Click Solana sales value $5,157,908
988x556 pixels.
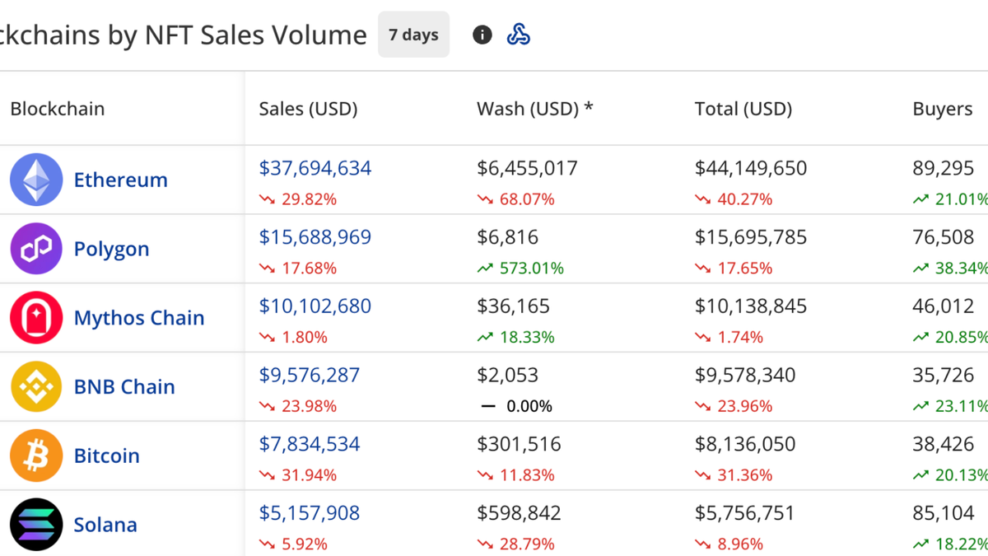pyautogui.click(x=310, y=513)
